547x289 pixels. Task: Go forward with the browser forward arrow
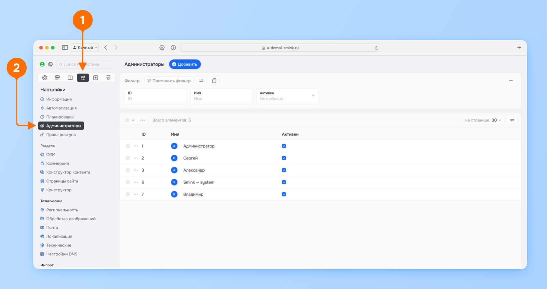(x=116, y=48)
